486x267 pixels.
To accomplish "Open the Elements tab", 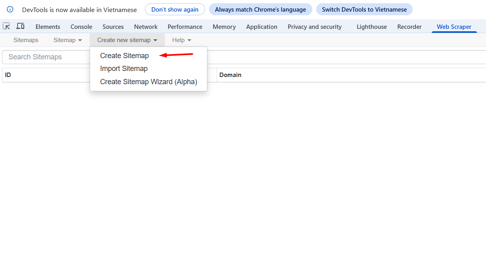I will point(48,27).
